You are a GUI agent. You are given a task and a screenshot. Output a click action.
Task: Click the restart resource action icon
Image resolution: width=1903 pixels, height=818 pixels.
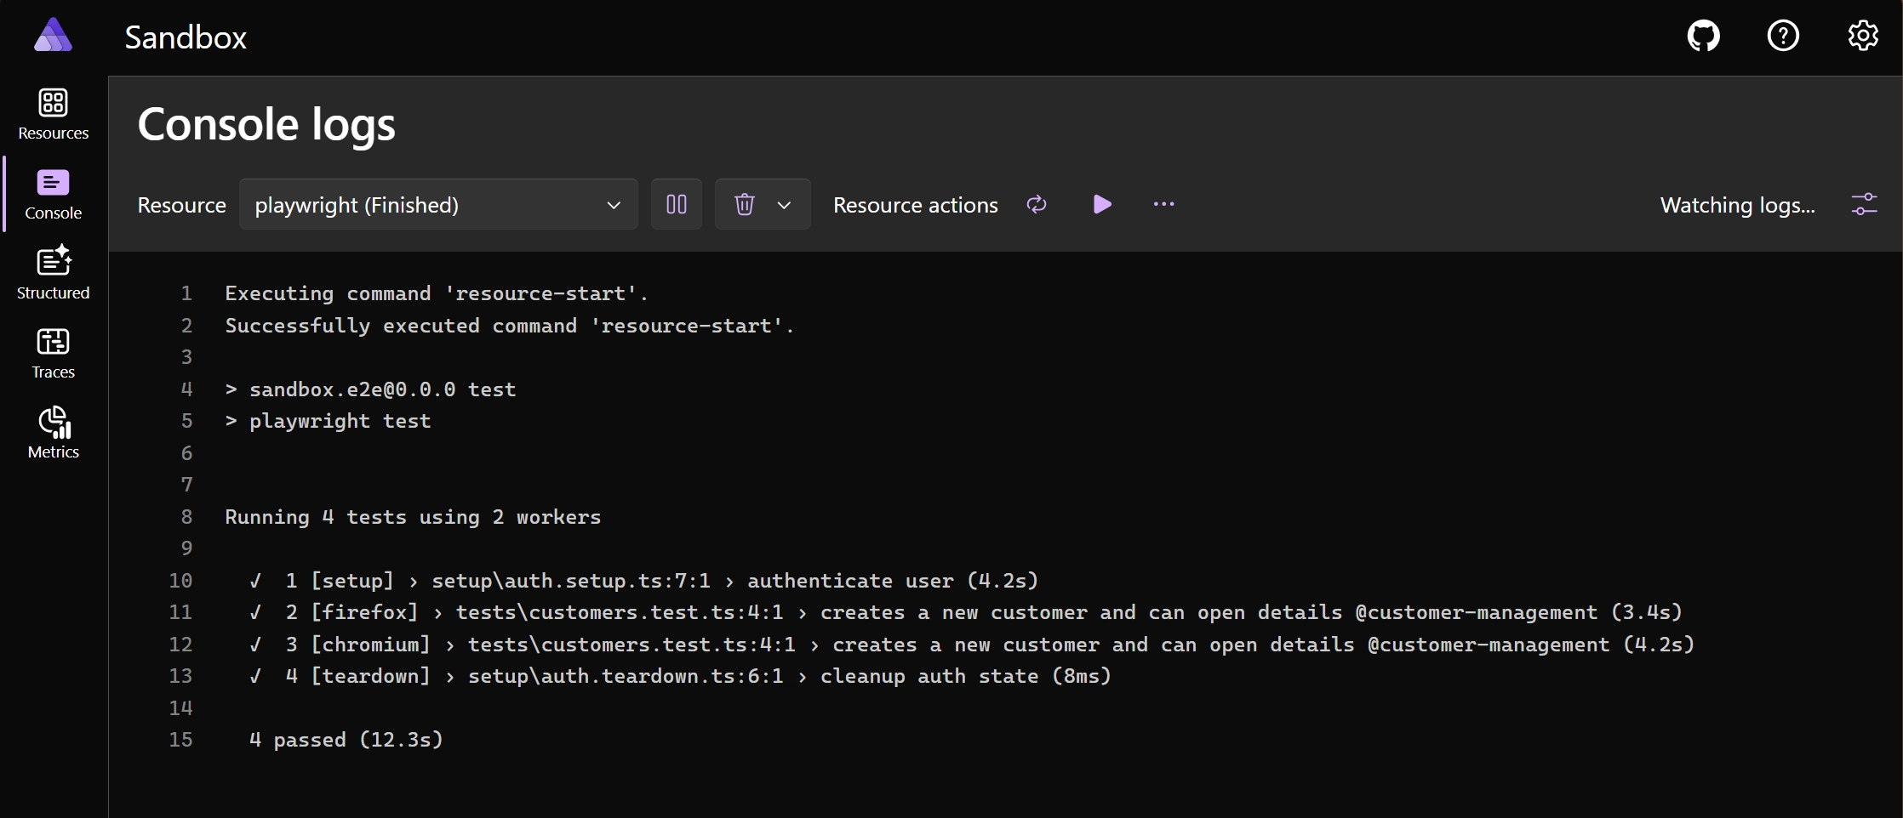(x=1037, y=204)
